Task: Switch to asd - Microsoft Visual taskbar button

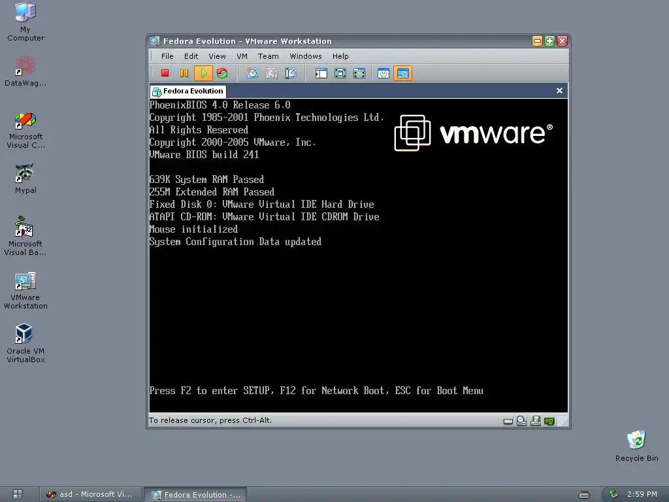Action: (x=90, y=494)
